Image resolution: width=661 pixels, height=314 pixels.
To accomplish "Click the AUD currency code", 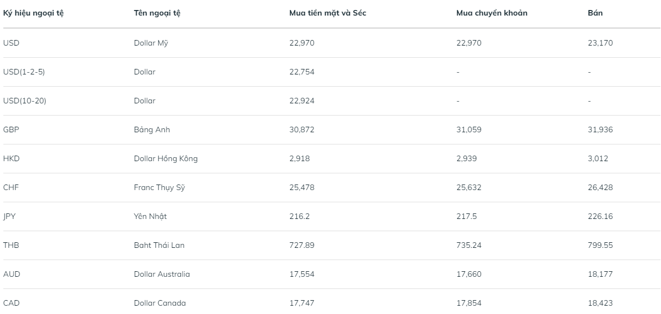I will tap(12, 274).
